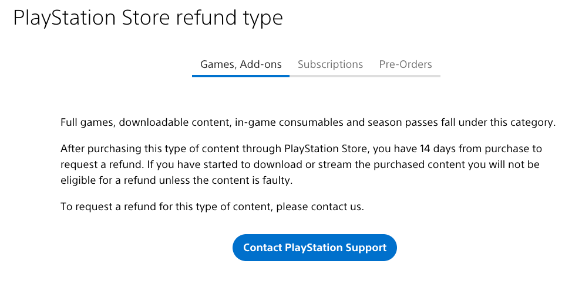Click the sentence starting After purchasing this type
The image size is (572, 281).
[301, 165]
